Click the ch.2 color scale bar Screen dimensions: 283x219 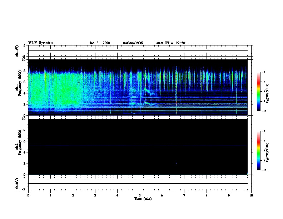click(259, 151)
